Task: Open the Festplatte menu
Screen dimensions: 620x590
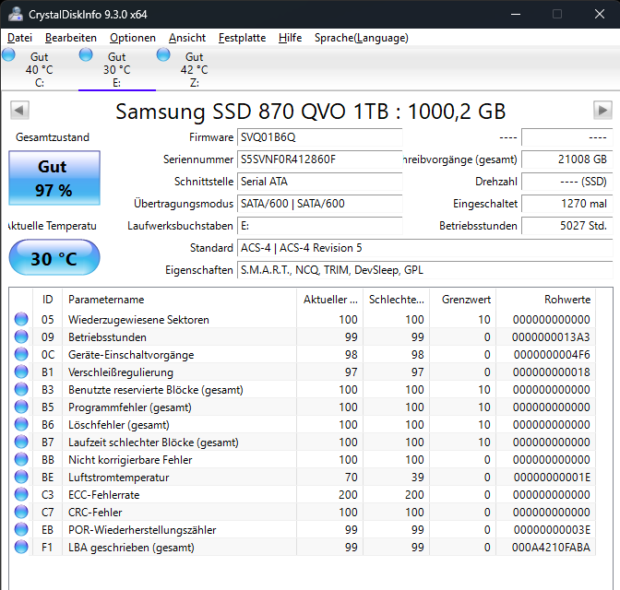Action: tap(242, 38)
